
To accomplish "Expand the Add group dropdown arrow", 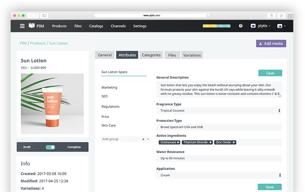I will tap(148, 139).
